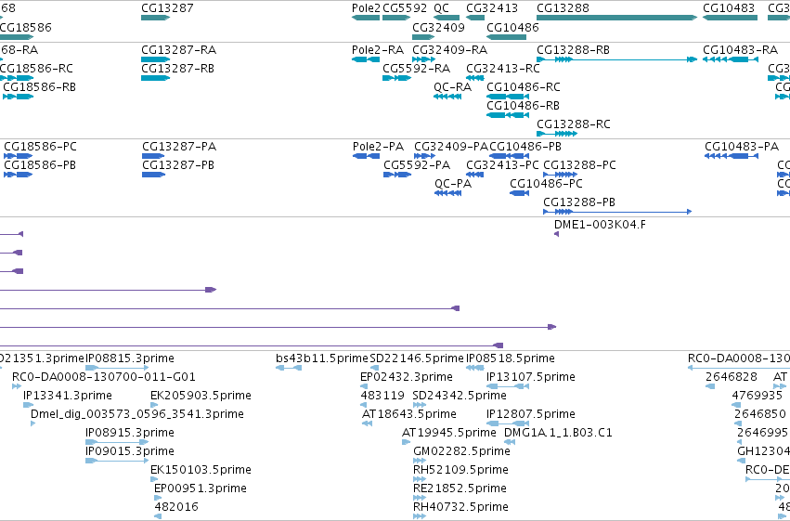Viewport: 790px width, 521px height.
Task: Select the Pole2-PA protein
Action: 367,156
